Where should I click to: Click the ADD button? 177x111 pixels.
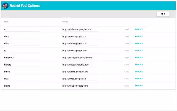[163, 14]
